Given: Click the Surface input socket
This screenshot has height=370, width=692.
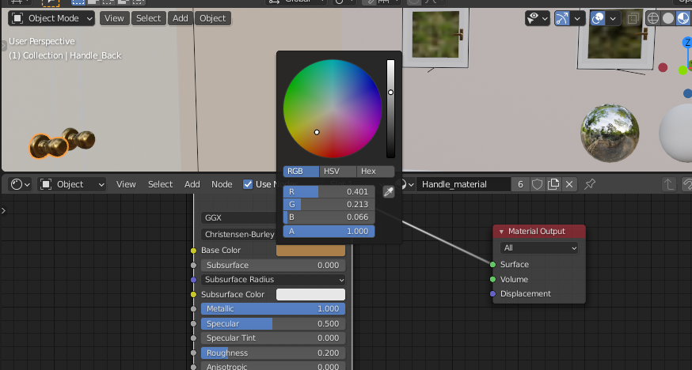Looking at the screenshot, I should click(492, 264).
